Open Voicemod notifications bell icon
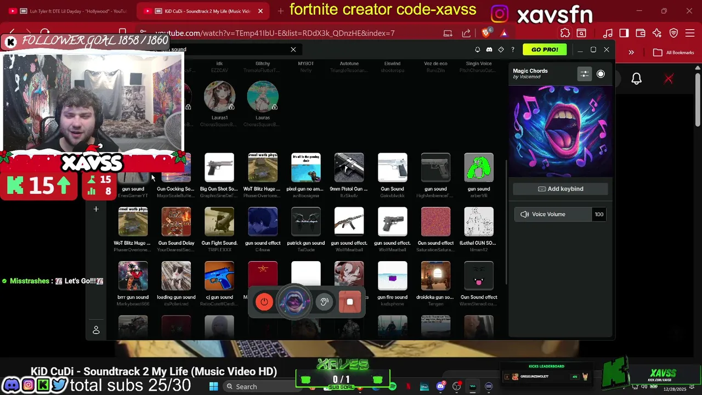Screen dimensions: 702x395 [477, 49]
